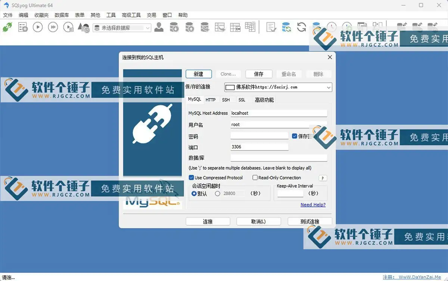The width and height of the screenshot is (448, 281).
Task: Click the 新建 button
Action: click(x=199, y=74)
